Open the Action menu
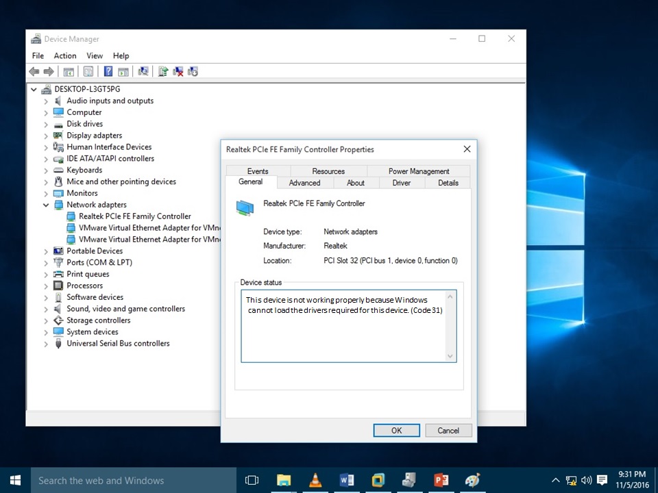658x493 pixels. 65,55
